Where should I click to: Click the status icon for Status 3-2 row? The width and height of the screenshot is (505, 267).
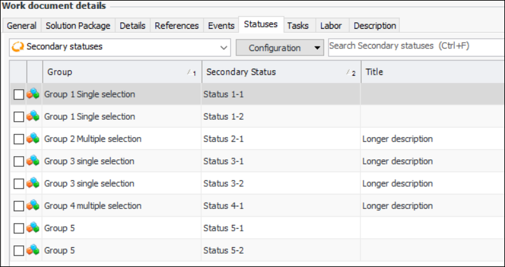pyautogui.click(x=33, y=184)
